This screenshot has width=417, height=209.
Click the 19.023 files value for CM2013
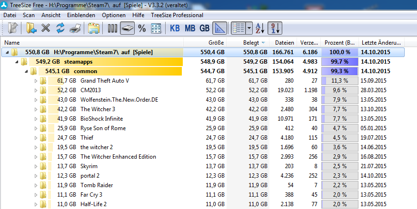coord(286,90)
